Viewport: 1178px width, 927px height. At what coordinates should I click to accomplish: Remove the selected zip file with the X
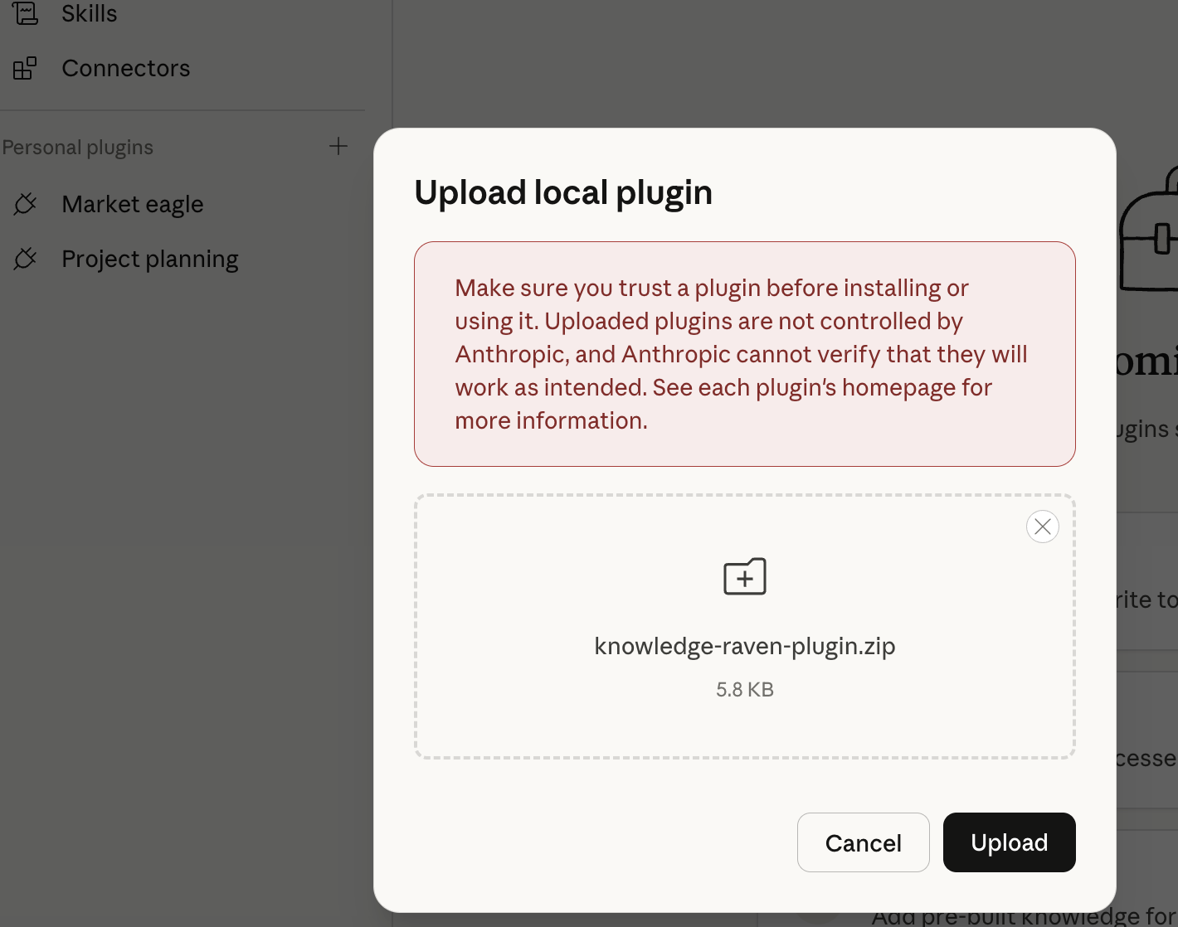(x=1042, y=527)
